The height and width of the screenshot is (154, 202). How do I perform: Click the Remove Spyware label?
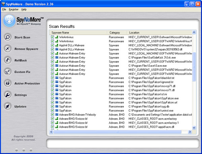[26, 49]
